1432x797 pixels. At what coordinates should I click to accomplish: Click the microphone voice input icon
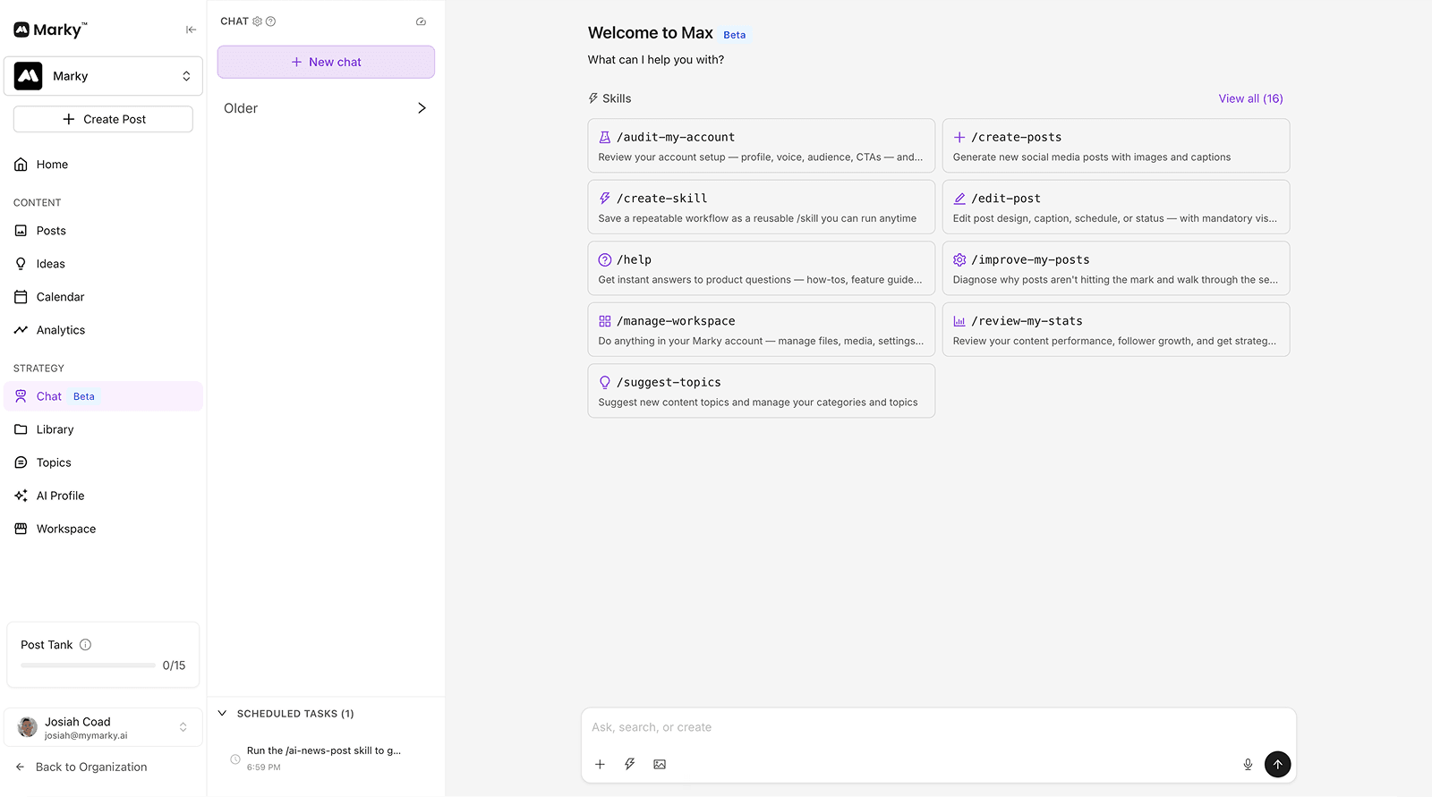tap(1248, 765)
